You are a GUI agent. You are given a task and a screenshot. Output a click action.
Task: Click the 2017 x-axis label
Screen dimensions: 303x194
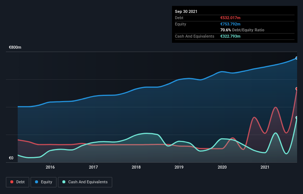point(93,167)
